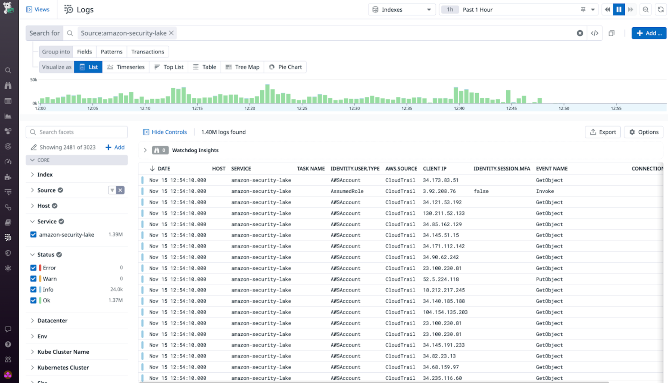
Task: Open Dashboards from the left sidebar icon
Action: (8, 101)
